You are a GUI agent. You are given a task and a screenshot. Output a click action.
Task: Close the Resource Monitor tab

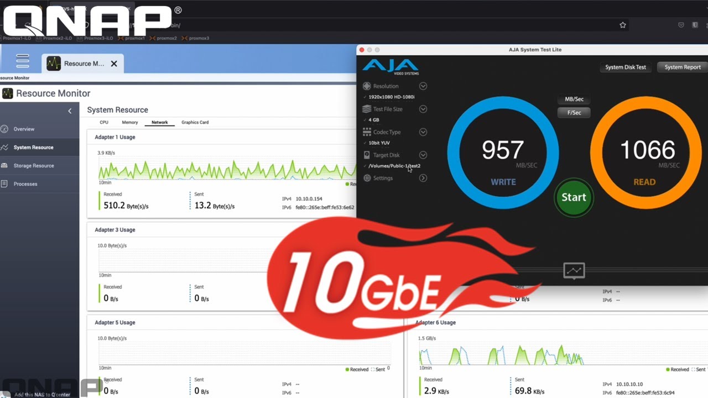114,64
